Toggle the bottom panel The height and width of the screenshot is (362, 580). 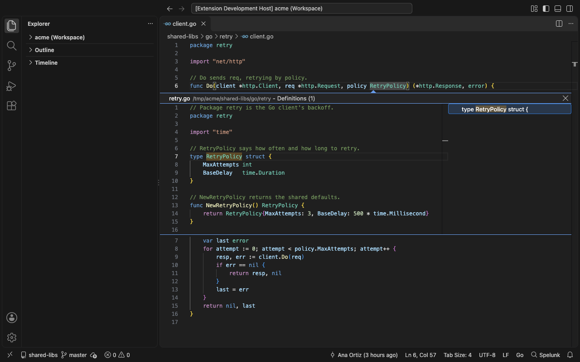tap(558, 9)
